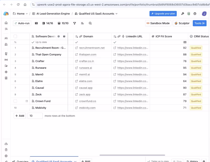This screenshot has width=210, height=162.
Task: Open thatopen.com domain link
Action: click(88, 55)
